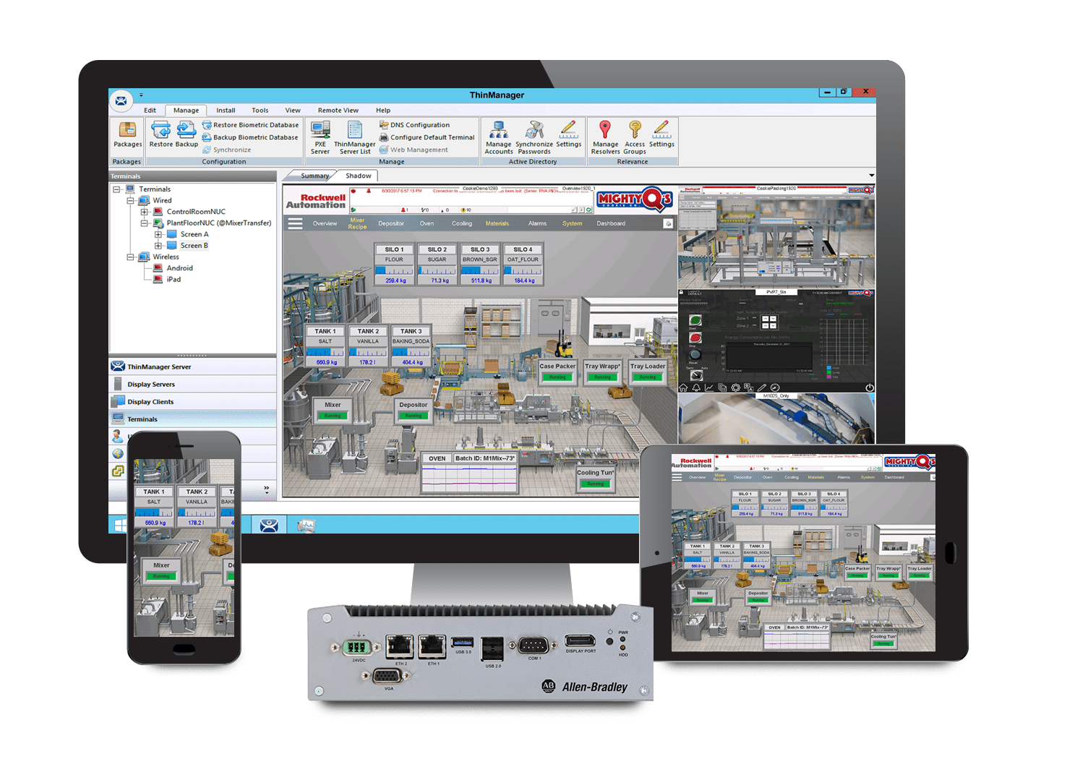Go to Mixer Recipe on the monitor HMI

[x=357, y=223]
